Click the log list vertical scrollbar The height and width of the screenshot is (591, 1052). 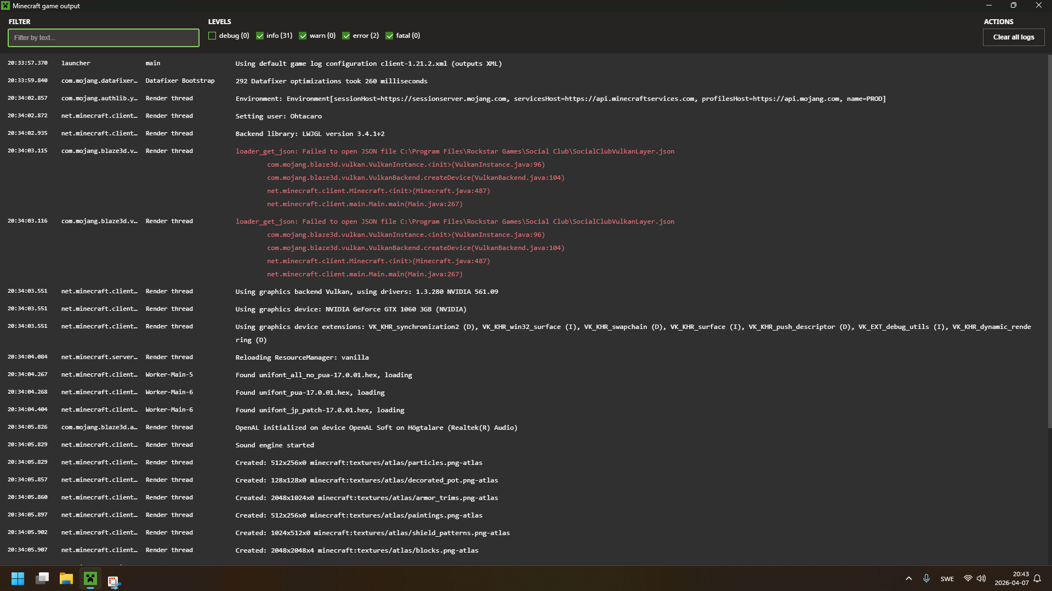1049,241
